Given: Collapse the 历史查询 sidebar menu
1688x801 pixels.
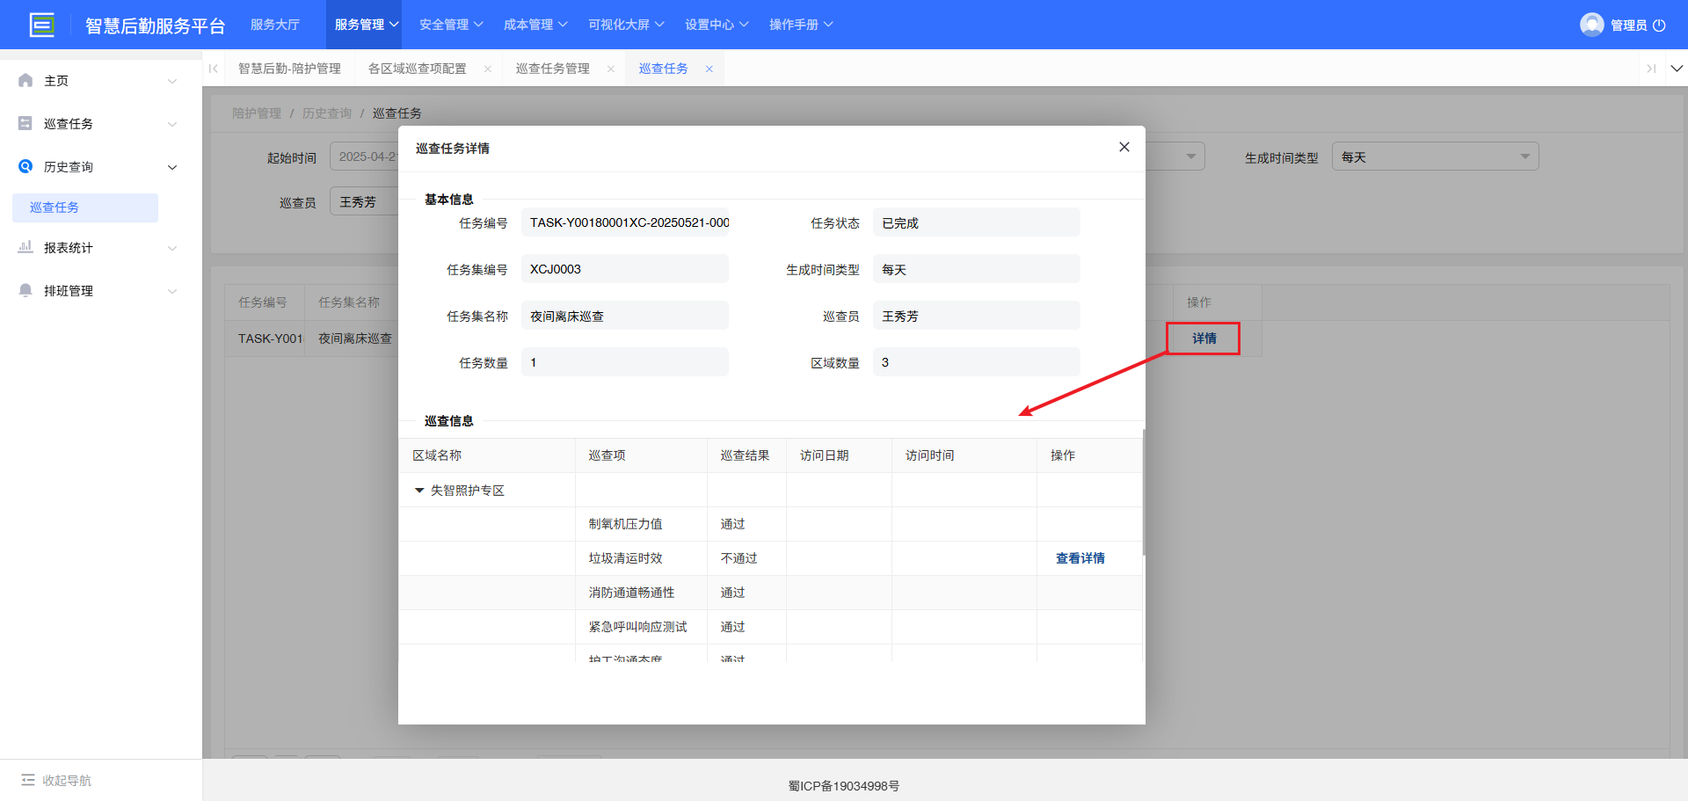Looking at the screenshot, I should tap(172, 167).
